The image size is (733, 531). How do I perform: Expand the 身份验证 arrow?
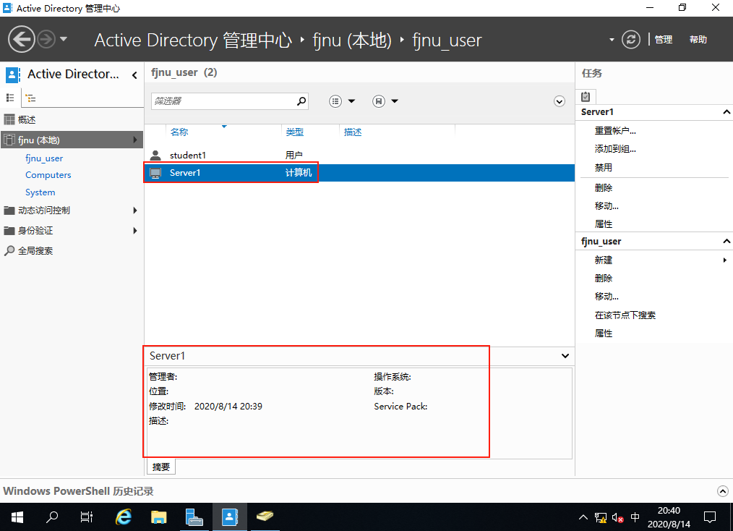pyautogui.click(x=135, y=231)
